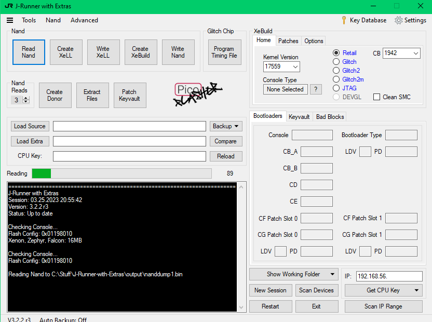Click the Reading progress bar
Screen dimensions: 432x322
click(x=122, y=173)
